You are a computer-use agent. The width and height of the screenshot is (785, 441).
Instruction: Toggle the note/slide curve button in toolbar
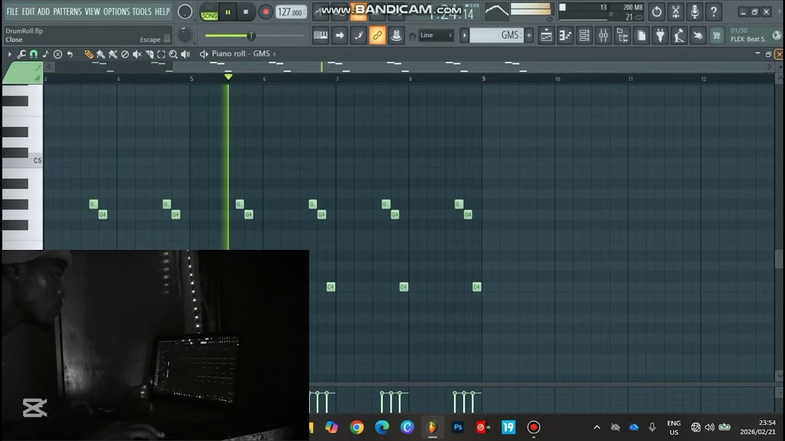pos(359,36)
